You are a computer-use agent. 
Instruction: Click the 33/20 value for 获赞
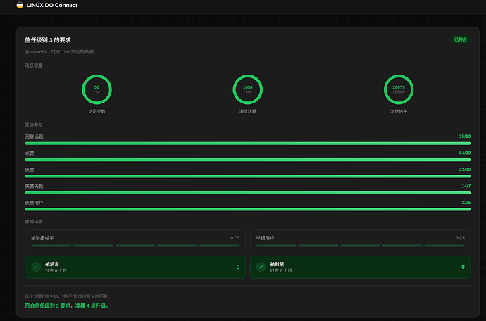tap(465, 170)
